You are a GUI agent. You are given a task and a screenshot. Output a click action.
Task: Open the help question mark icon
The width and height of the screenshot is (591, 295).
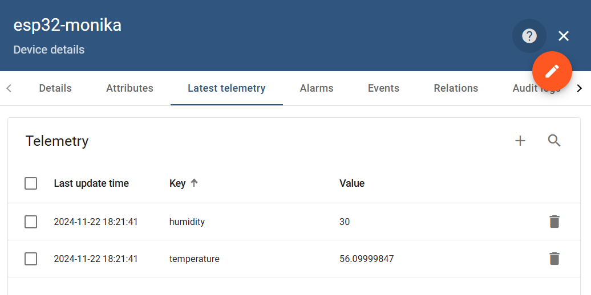(529, 36)
